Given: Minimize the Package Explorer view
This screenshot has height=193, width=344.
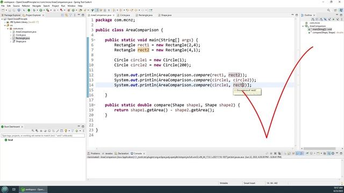Looking at the screenshot, I should [x=79, y=15].
